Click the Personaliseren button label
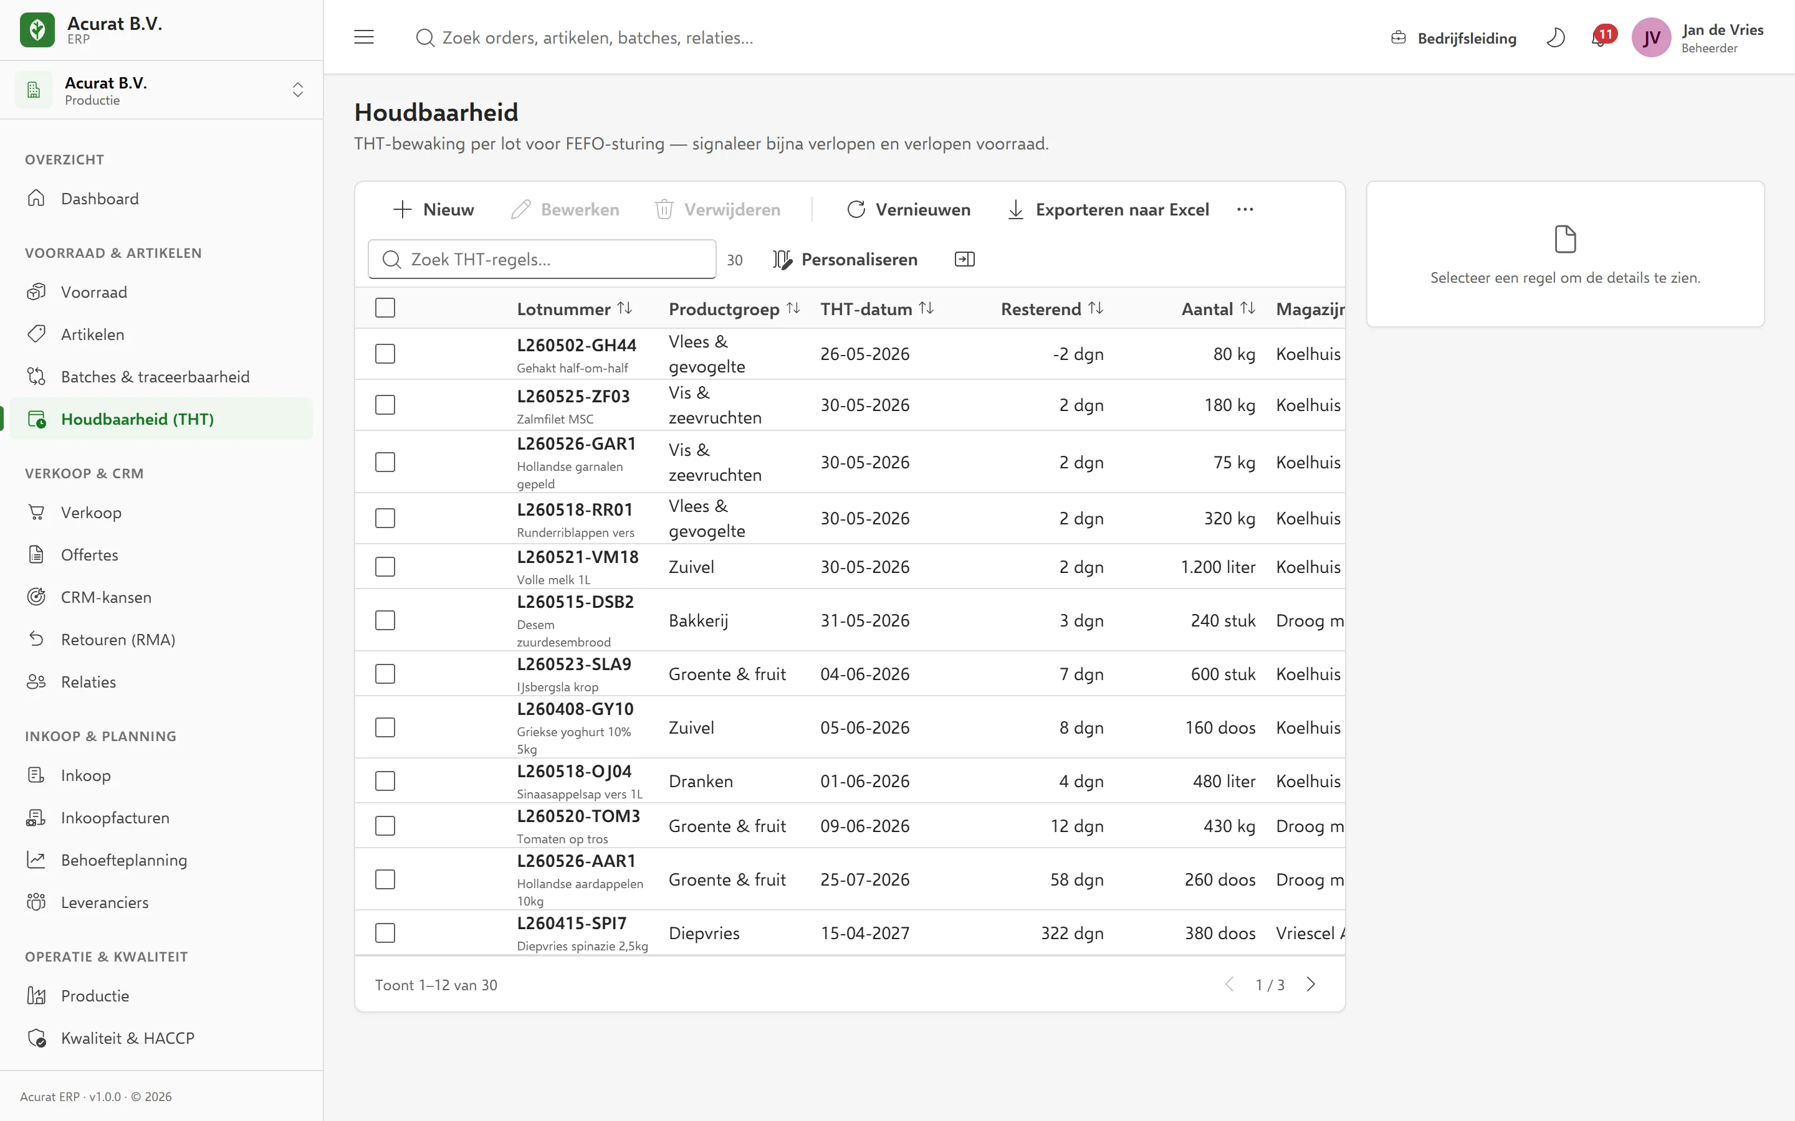 point(859,258)
